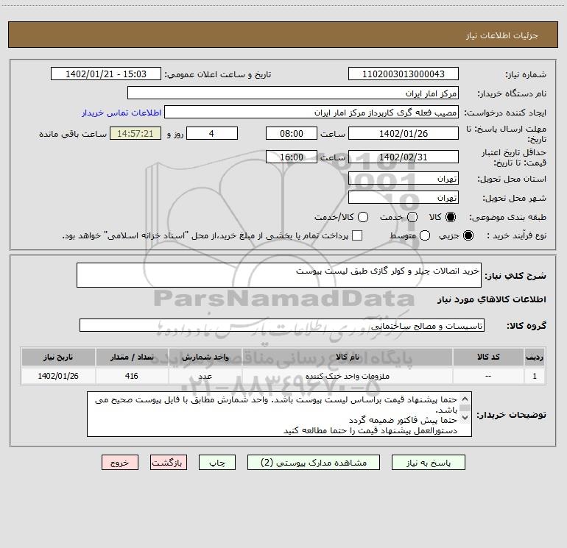Click the quantity cell 416

pyautogui.click(x=132, y=376)
